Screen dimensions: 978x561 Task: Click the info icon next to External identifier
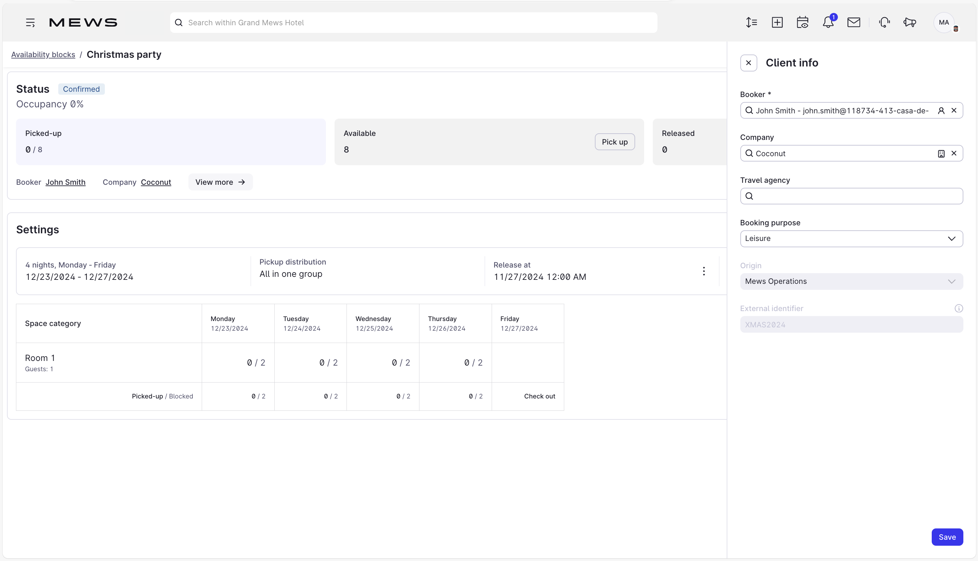pos(959,308)
